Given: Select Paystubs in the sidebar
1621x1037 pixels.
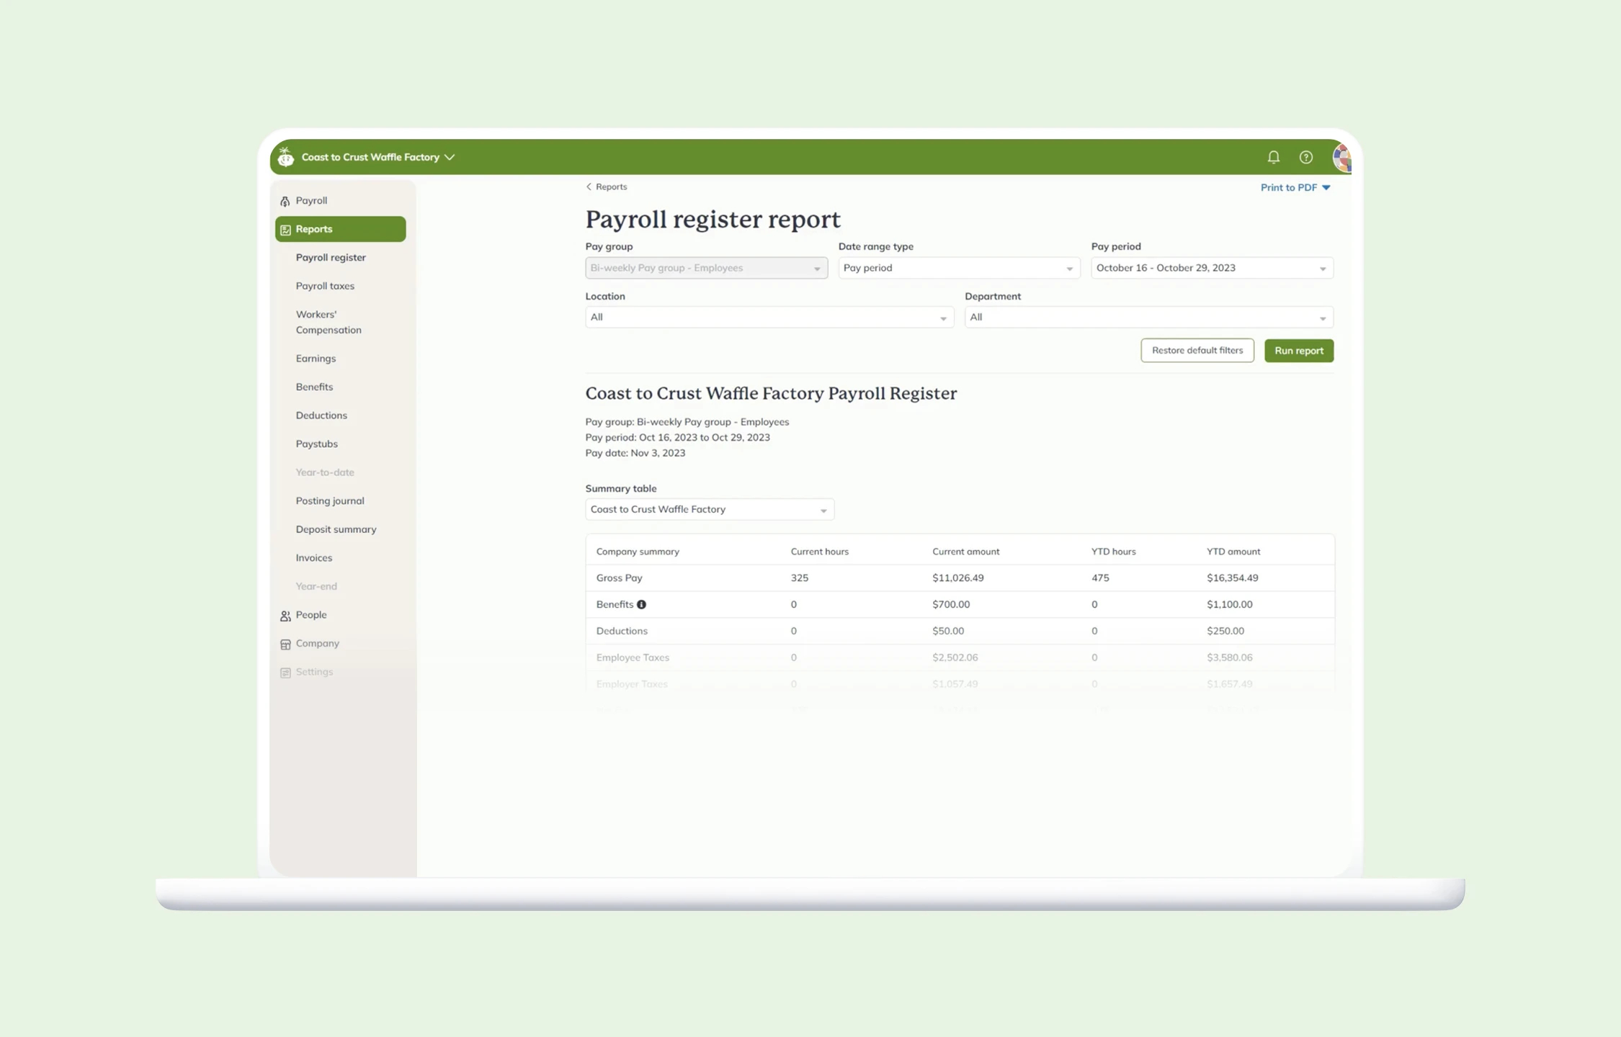Looking at the screenshot, I should tap(316, 444).
